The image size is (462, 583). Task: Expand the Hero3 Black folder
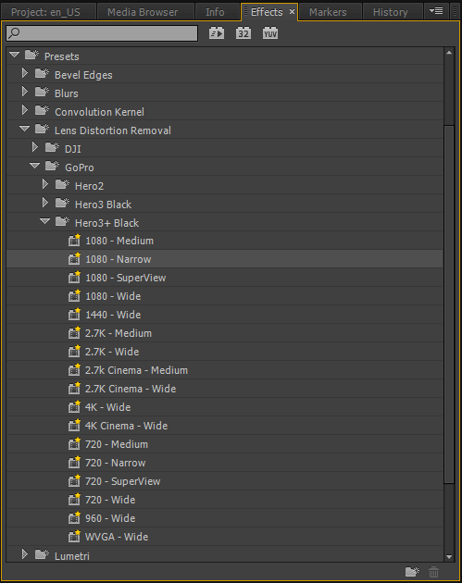click(45, 203)
